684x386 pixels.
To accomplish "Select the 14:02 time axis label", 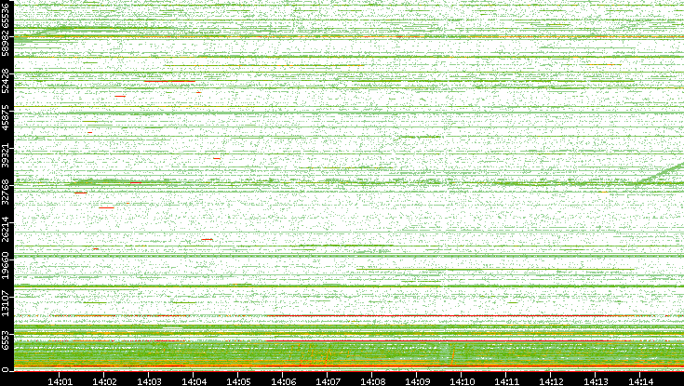I will tap(104, 381).
